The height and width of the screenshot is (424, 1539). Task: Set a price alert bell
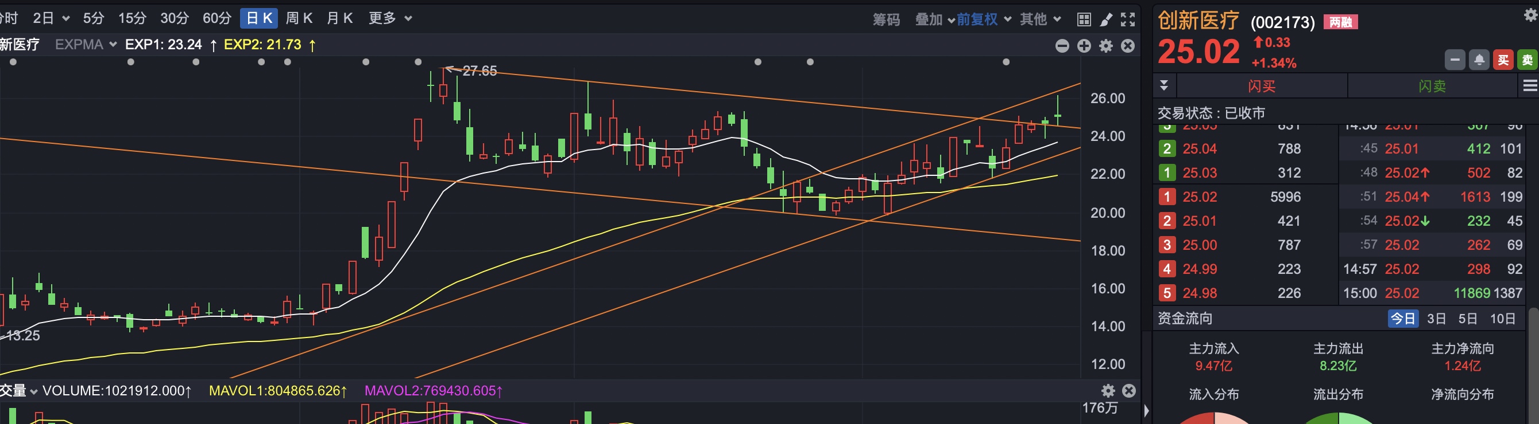[1479, 60]
